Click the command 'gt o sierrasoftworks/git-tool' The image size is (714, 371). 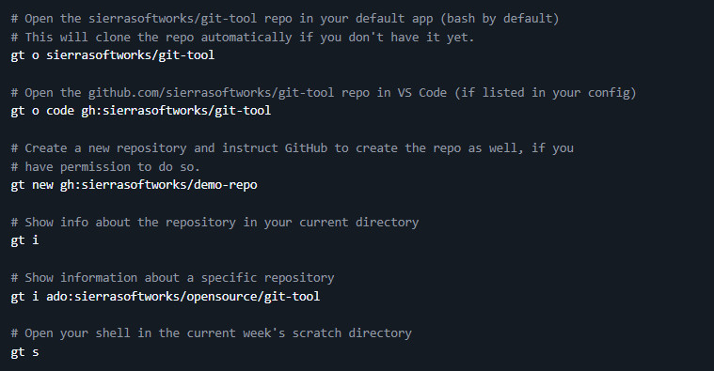pyautogui.click(x=113, y=55)
